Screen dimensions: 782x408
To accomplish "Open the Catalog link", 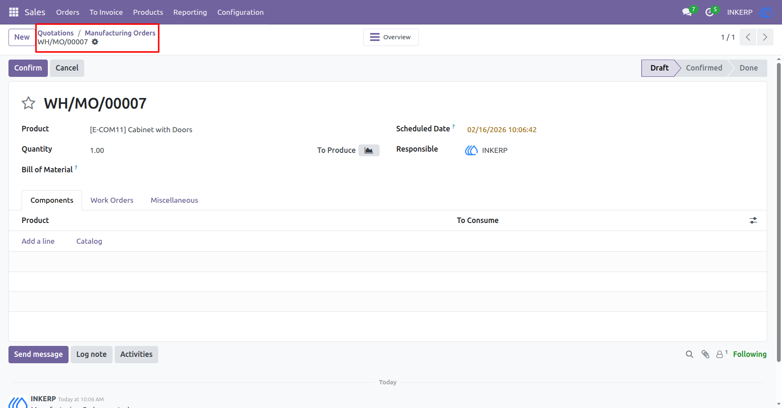I will coord(89,241).
